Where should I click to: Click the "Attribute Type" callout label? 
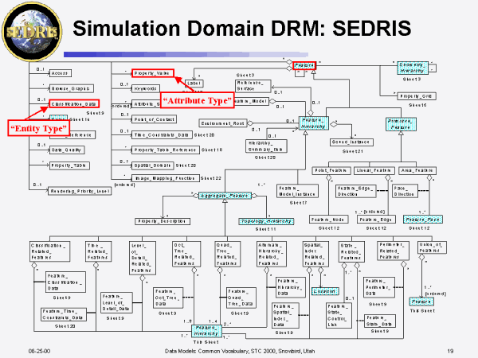196,100
